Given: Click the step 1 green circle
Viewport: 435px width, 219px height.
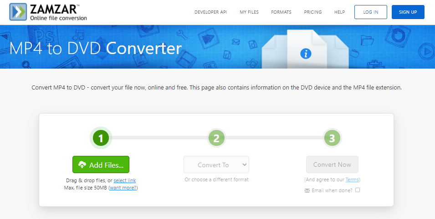Looking at the screenshot, I should [101, 138].
